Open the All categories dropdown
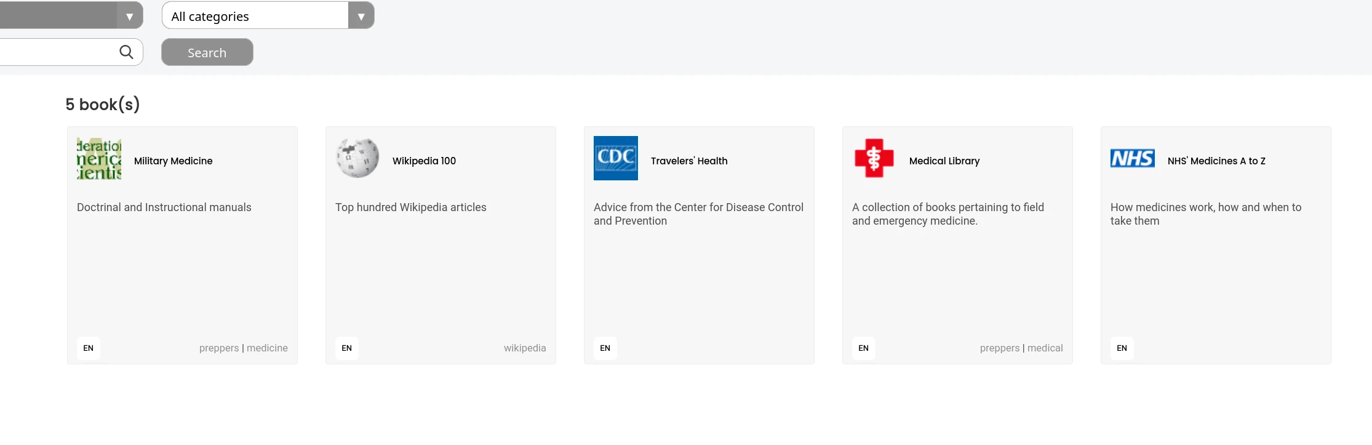 [255, 16]
